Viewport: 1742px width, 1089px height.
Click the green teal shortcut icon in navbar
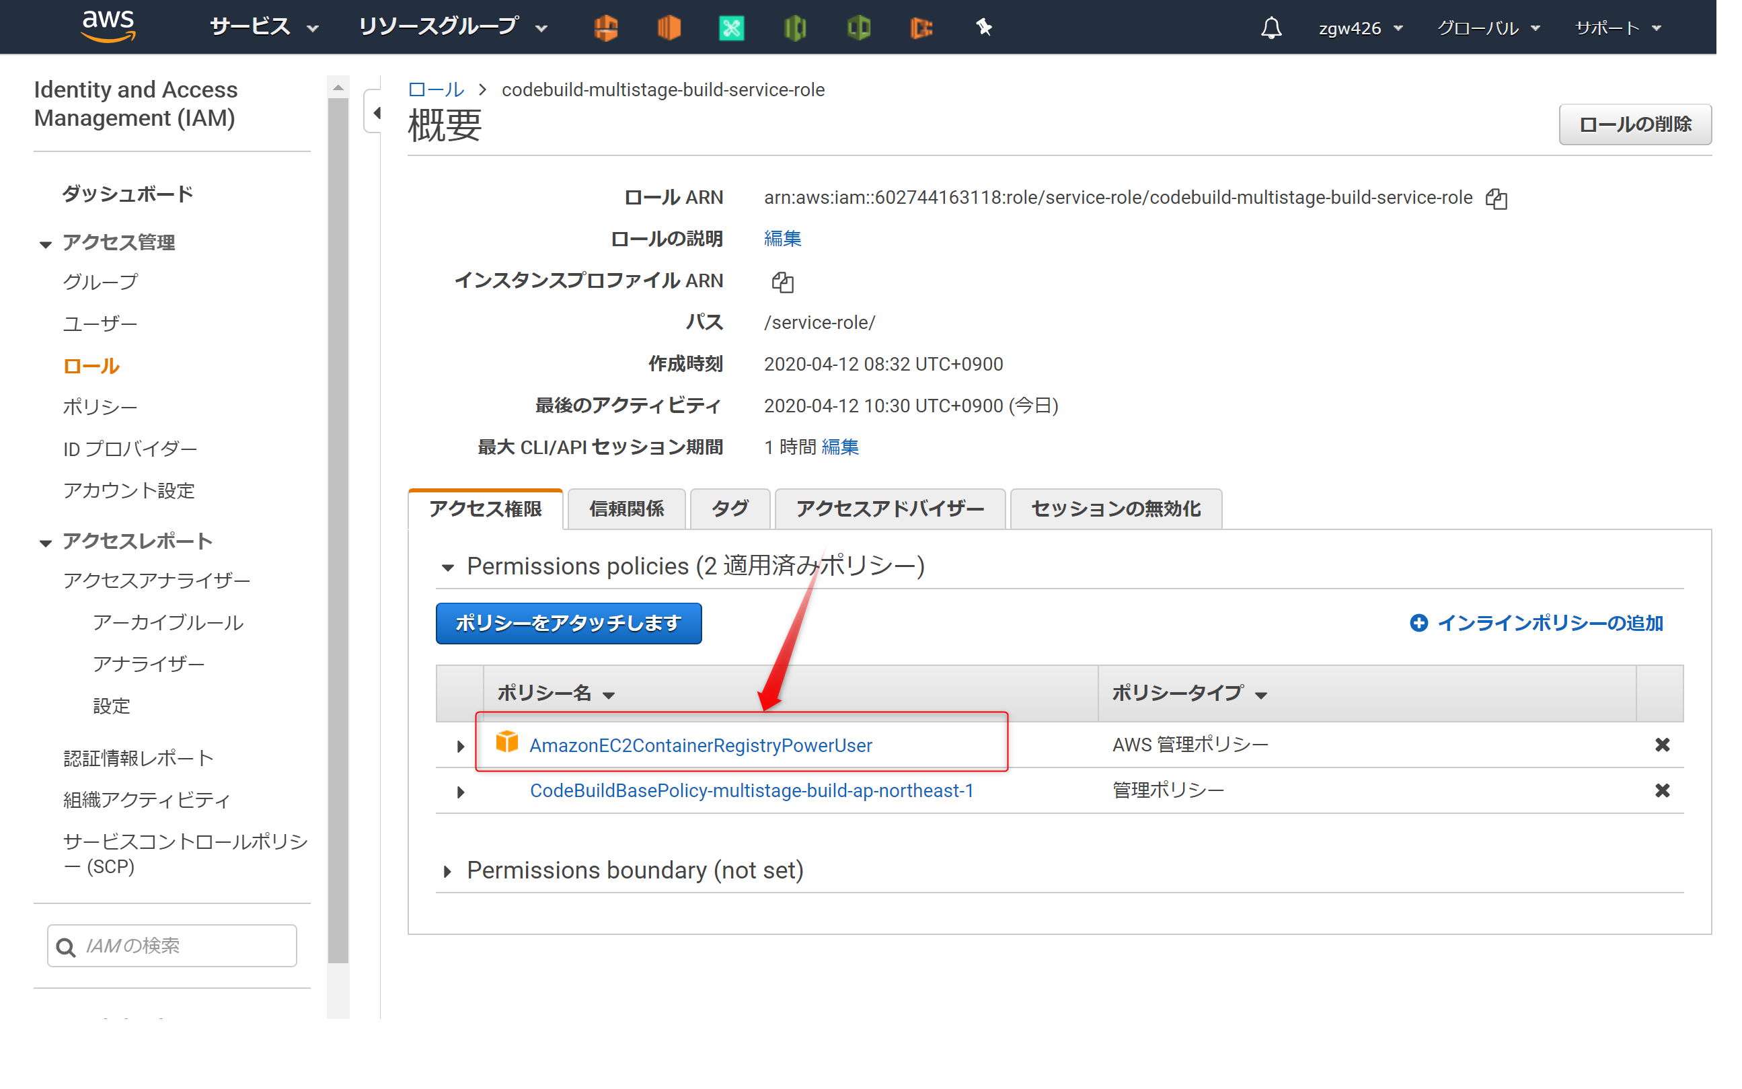pyautogui.click(x=731, y=28)
